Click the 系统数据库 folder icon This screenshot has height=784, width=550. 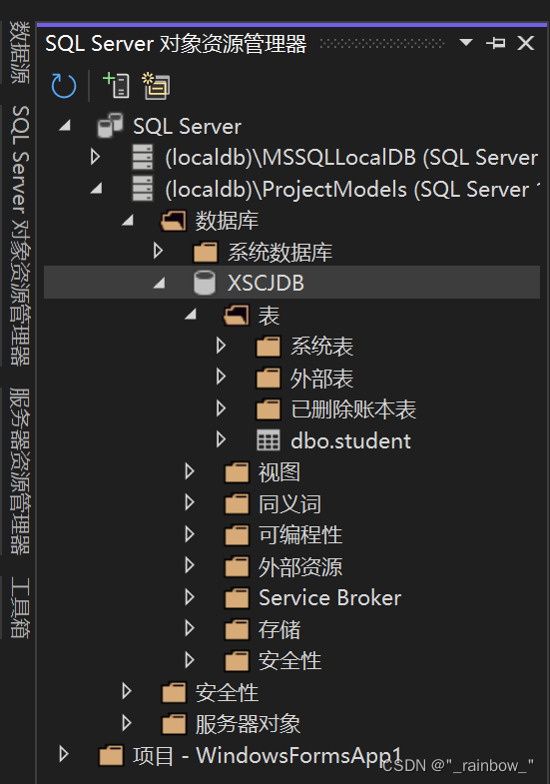[206, 252]
